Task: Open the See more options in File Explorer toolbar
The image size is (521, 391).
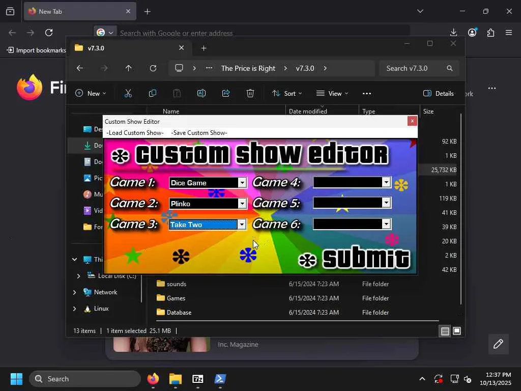Action: tap(367, 94)
